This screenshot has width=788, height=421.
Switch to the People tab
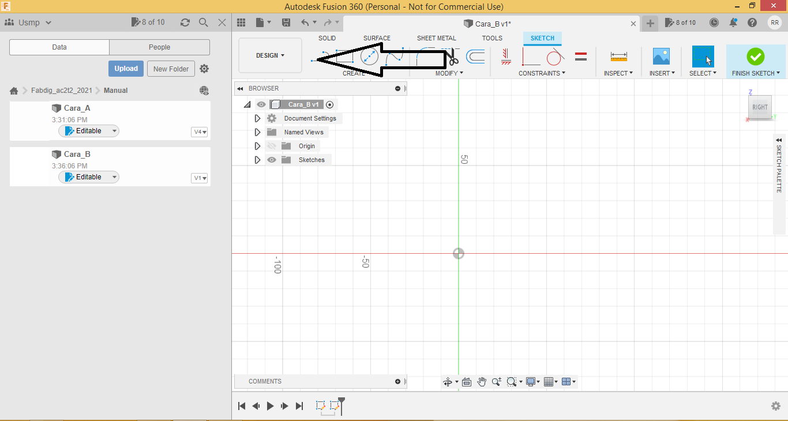coord(160,47)
